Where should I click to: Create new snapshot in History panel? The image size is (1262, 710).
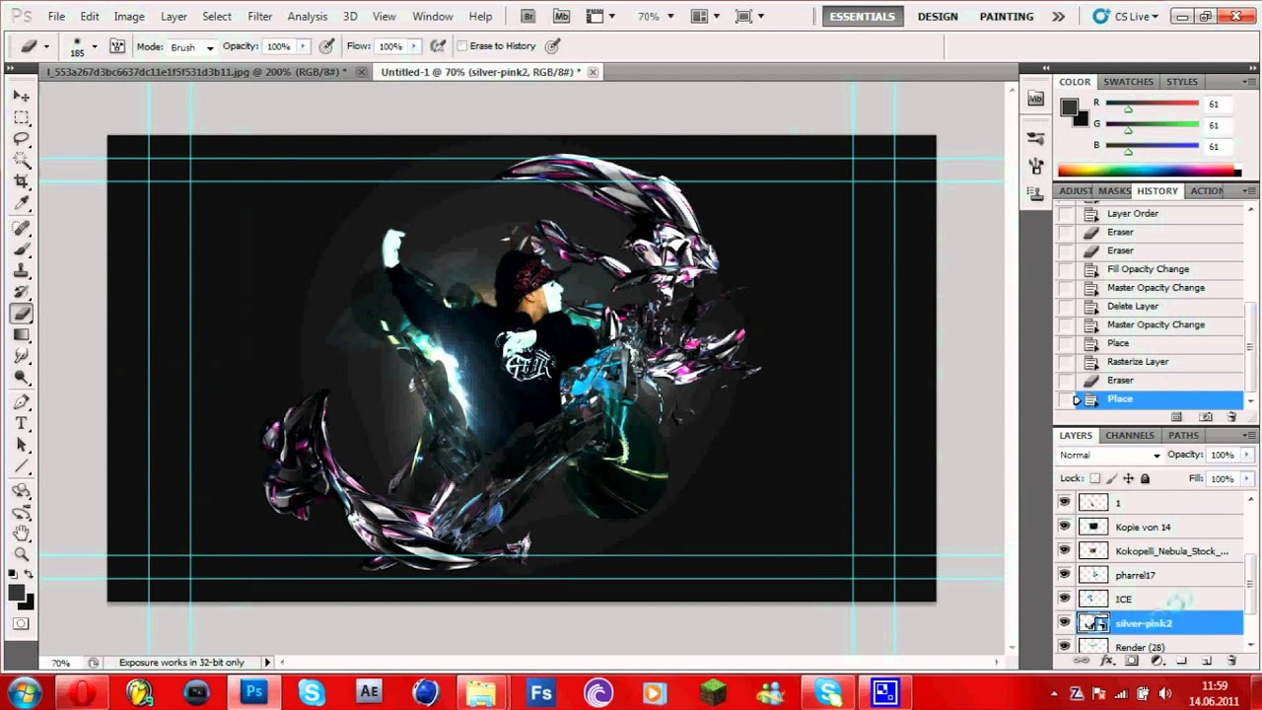click(1206, 417)
